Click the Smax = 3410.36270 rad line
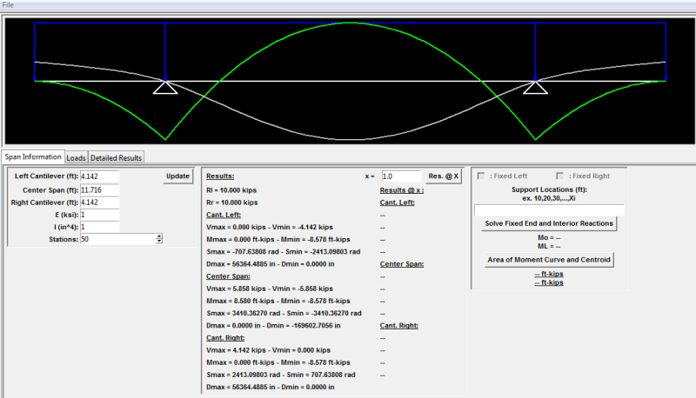Screen dimensions: 696x398 coord(284,314)
